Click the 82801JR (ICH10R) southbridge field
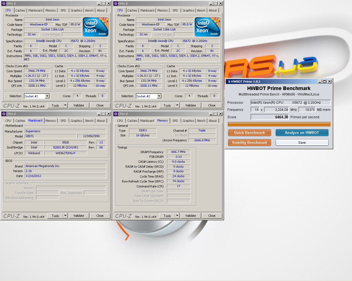Image resolution: width=352 pixels, height=281 pixels. pos(65,147)
